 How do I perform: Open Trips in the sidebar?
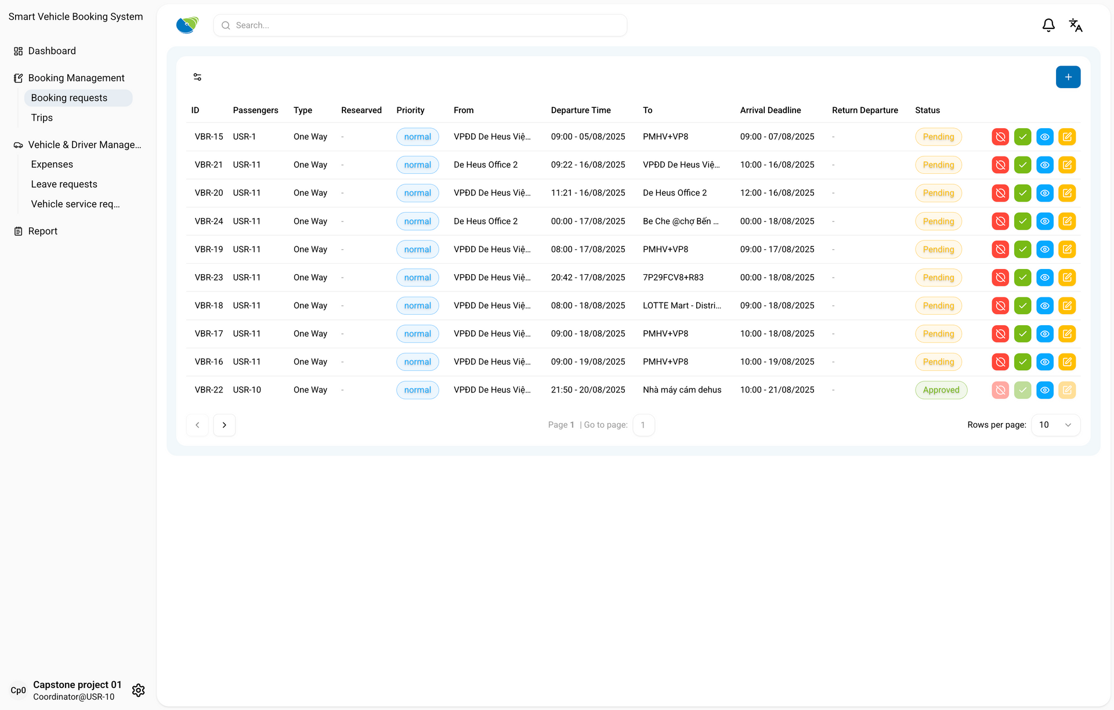coord(42,118)
